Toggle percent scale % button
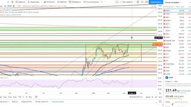This screenshot has width=191, height=107. coord(153,97)
